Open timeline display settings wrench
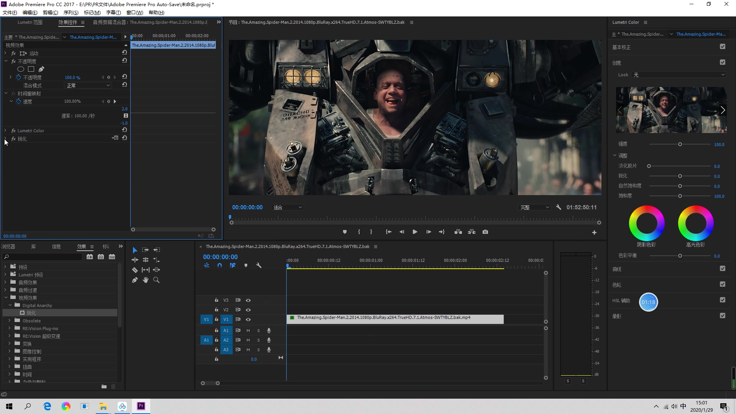This screenshot has width=736, height=414. 259,265
